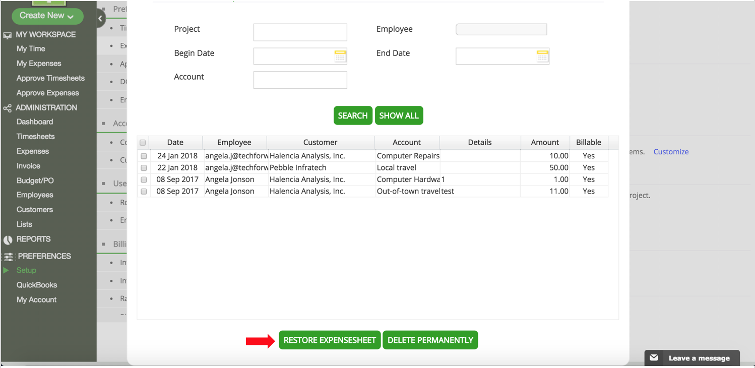Sort by the Amount column header

tap(545, 143)
